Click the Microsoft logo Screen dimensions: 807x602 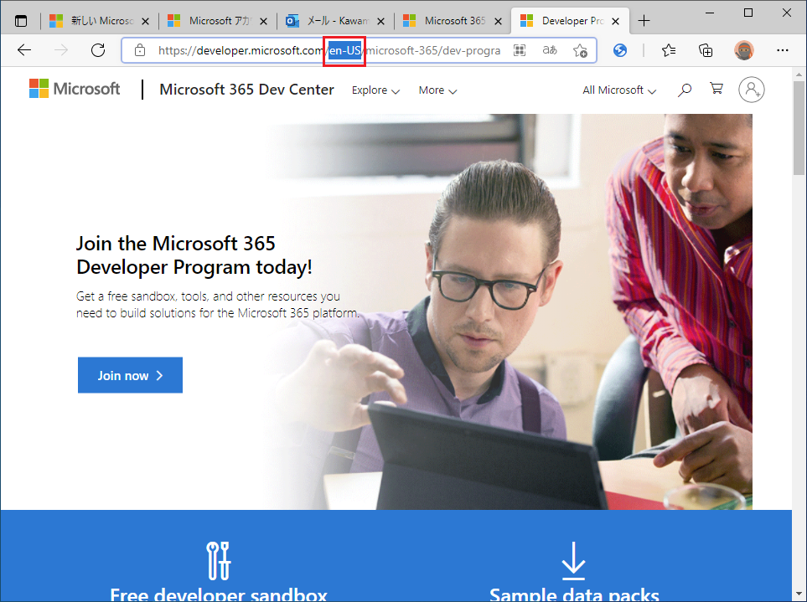click(x=75, y=89)
